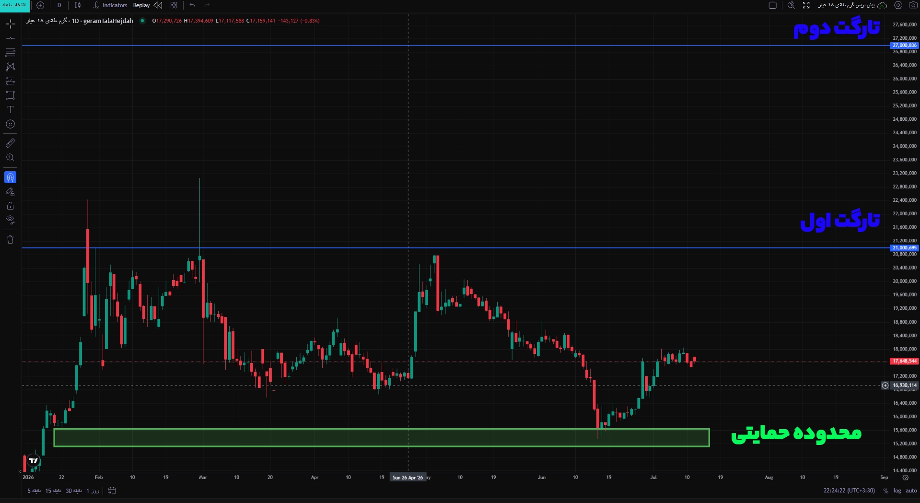Click the TradingView logo on chart
Screen dimensions: 920x503
tap(33, 460)
